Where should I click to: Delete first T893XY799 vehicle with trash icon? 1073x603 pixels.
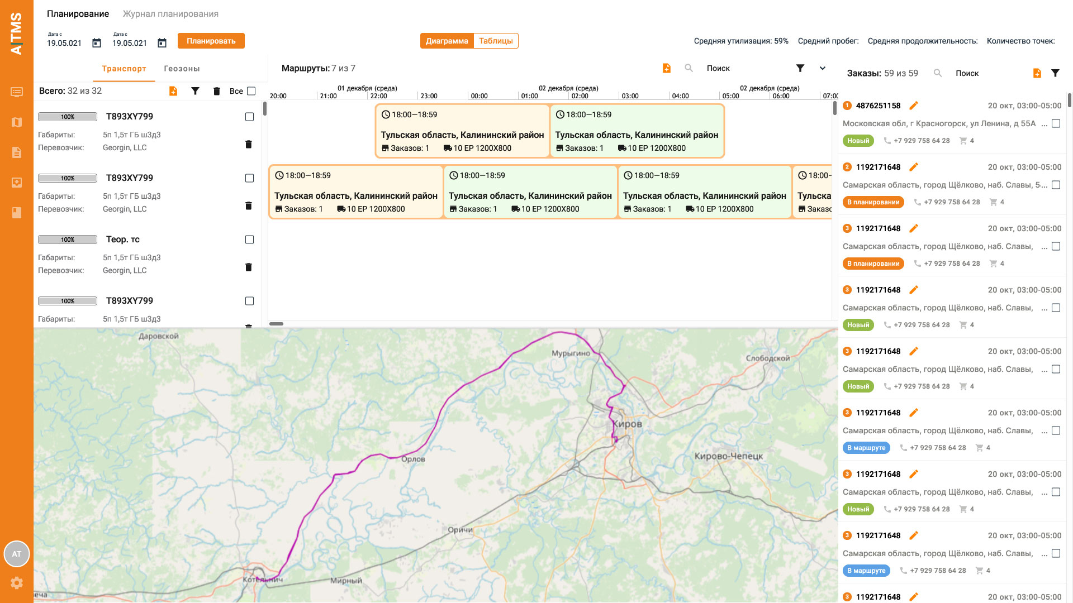click(x=249, y=145)
